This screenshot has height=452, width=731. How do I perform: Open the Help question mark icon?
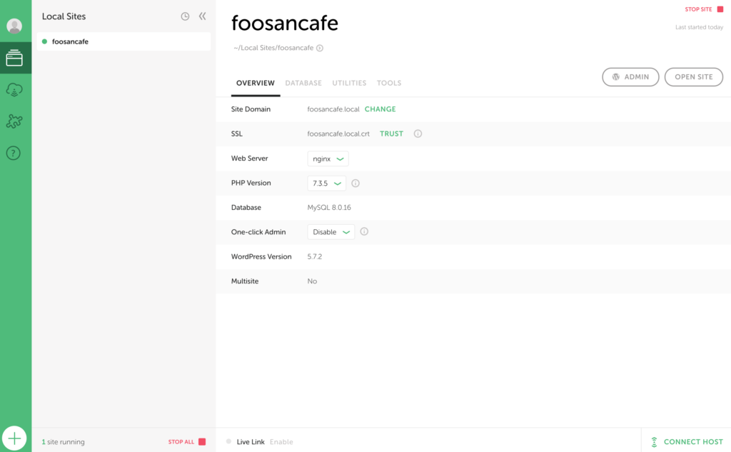pos(14,153)
